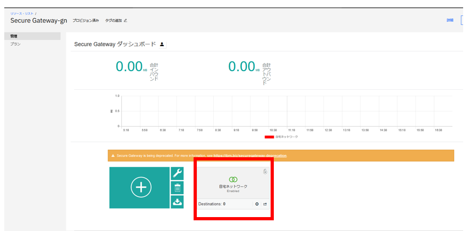Image resolution: width=469 pixels, height=231 pixels.
Task: Click warning triangle in deprecation banner
Action: 113,156
